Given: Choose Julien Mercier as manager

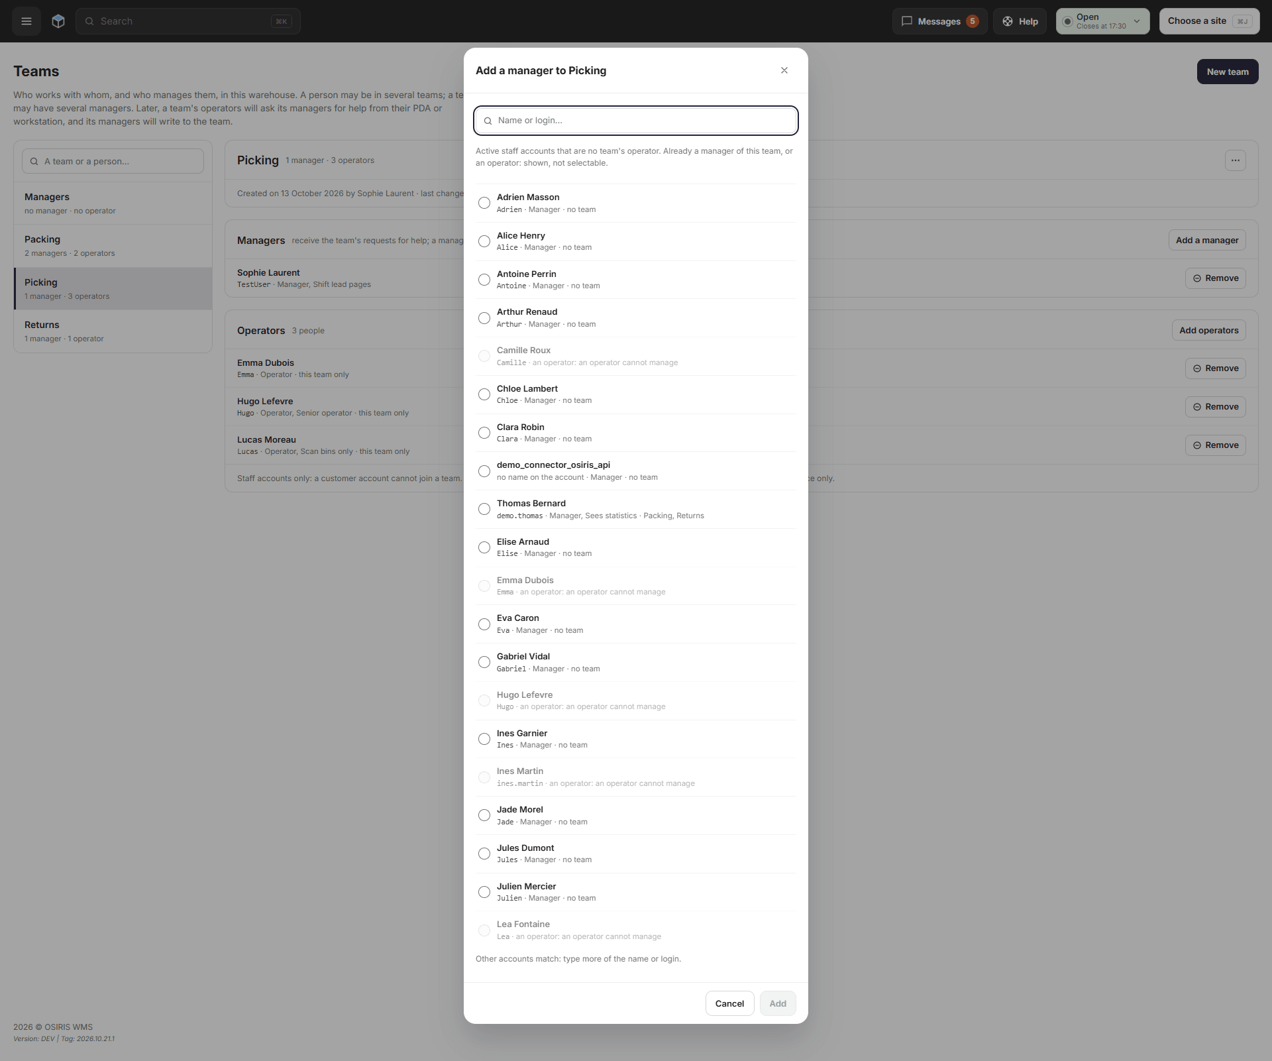Looking at the screenshot, I should pyautogui.click(x=484, y=892).
